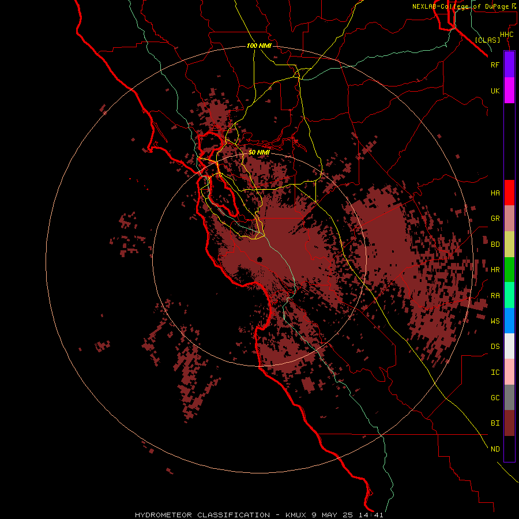Click the dark red BI legend swatch

point(509,423)
